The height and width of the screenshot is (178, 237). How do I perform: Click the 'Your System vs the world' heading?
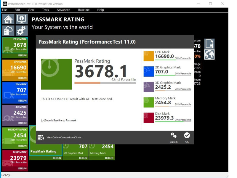62,27
